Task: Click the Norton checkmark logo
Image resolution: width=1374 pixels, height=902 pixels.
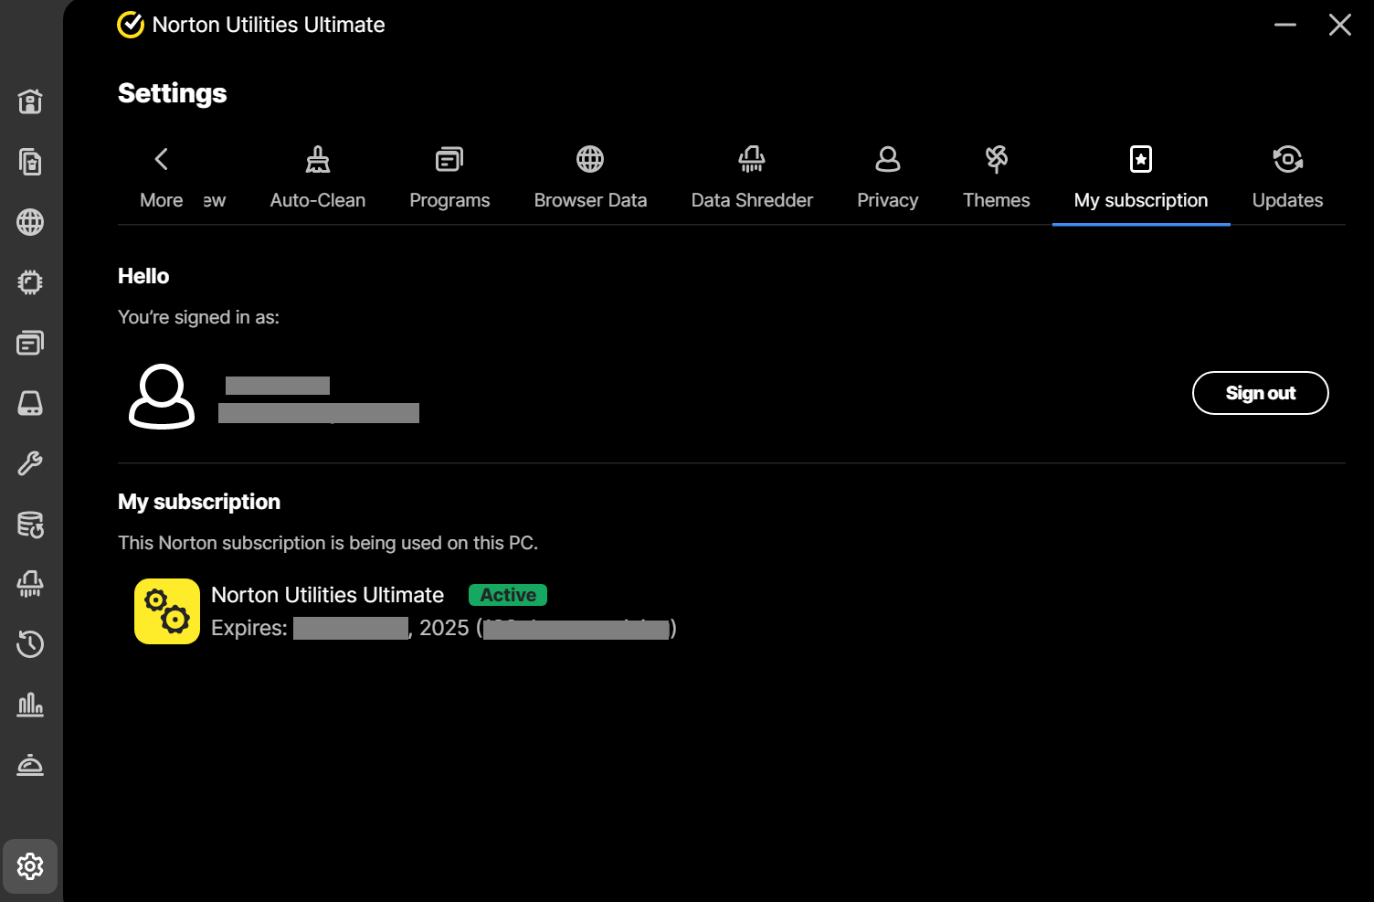Action: (131, 25)
